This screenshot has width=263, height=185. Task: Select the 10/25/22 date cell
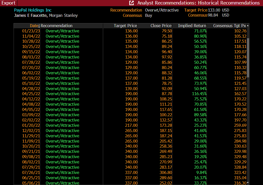[31, 47]
